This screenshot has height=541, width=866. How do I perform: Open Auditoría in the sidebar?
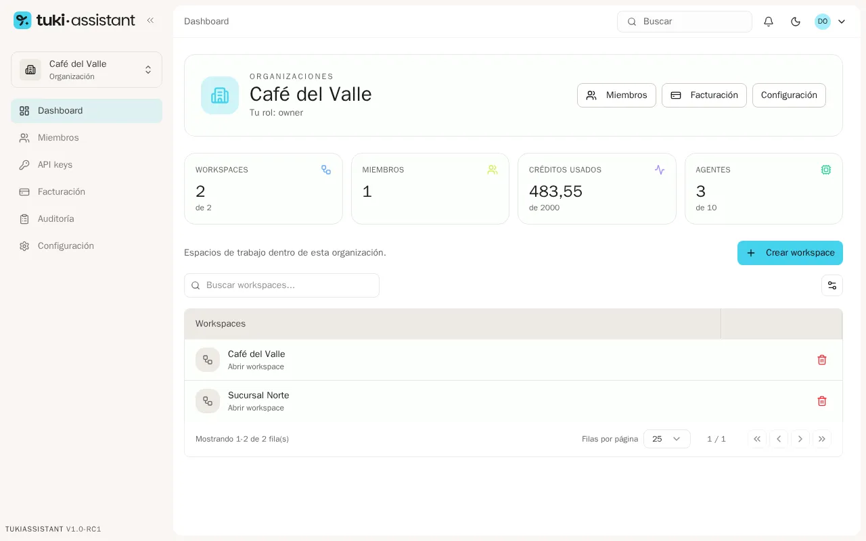pyautogui.click(x=87, y=219)
